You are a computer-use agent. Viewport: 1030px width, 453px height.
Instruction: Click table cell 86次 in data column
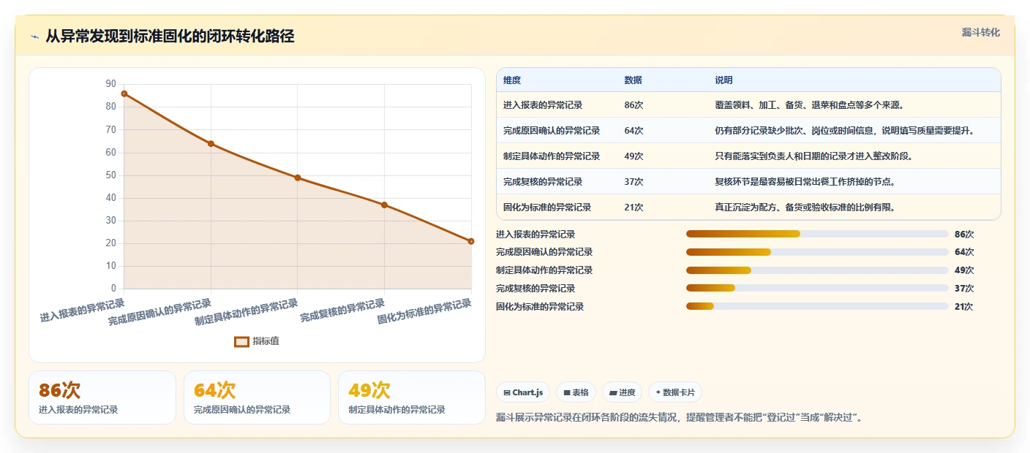[634, 105]
